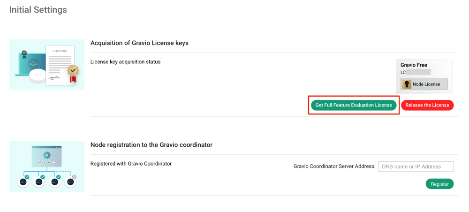This screenshot has width=469, height=212.
Task: Click the Initial Settings page heading
Action: pyautogui.click(x=38, y=9)
